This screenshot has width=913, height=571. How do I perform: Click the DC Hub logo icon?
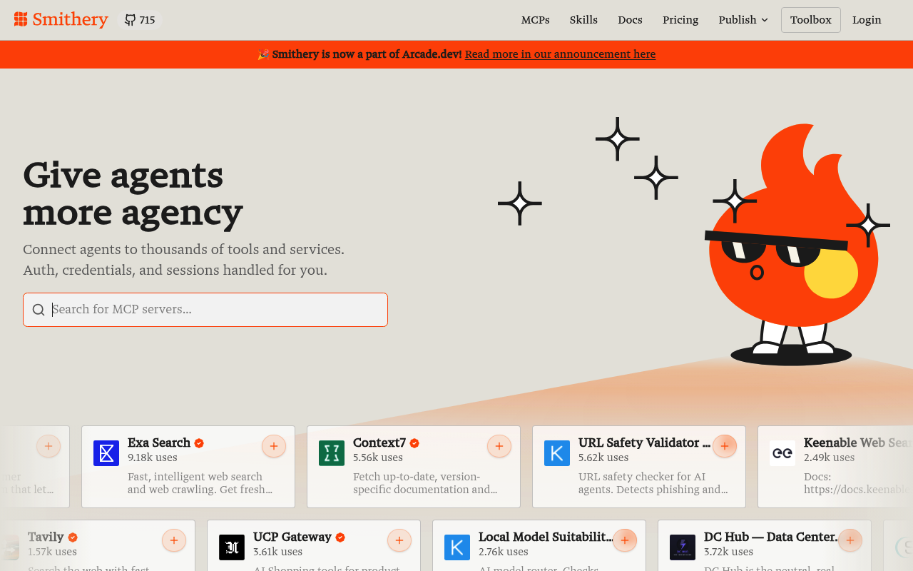click(683, 547)
